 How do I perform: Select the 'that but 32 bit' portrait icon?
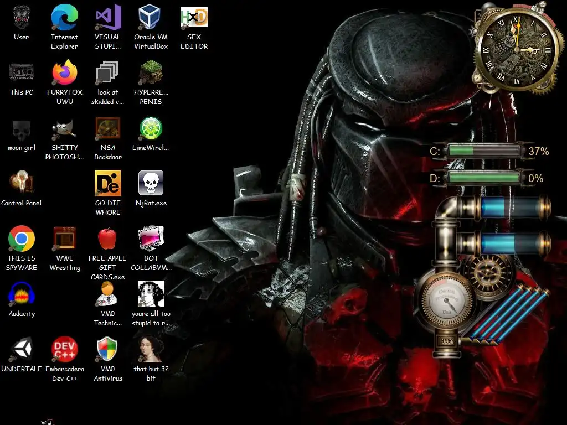point(151,349)
